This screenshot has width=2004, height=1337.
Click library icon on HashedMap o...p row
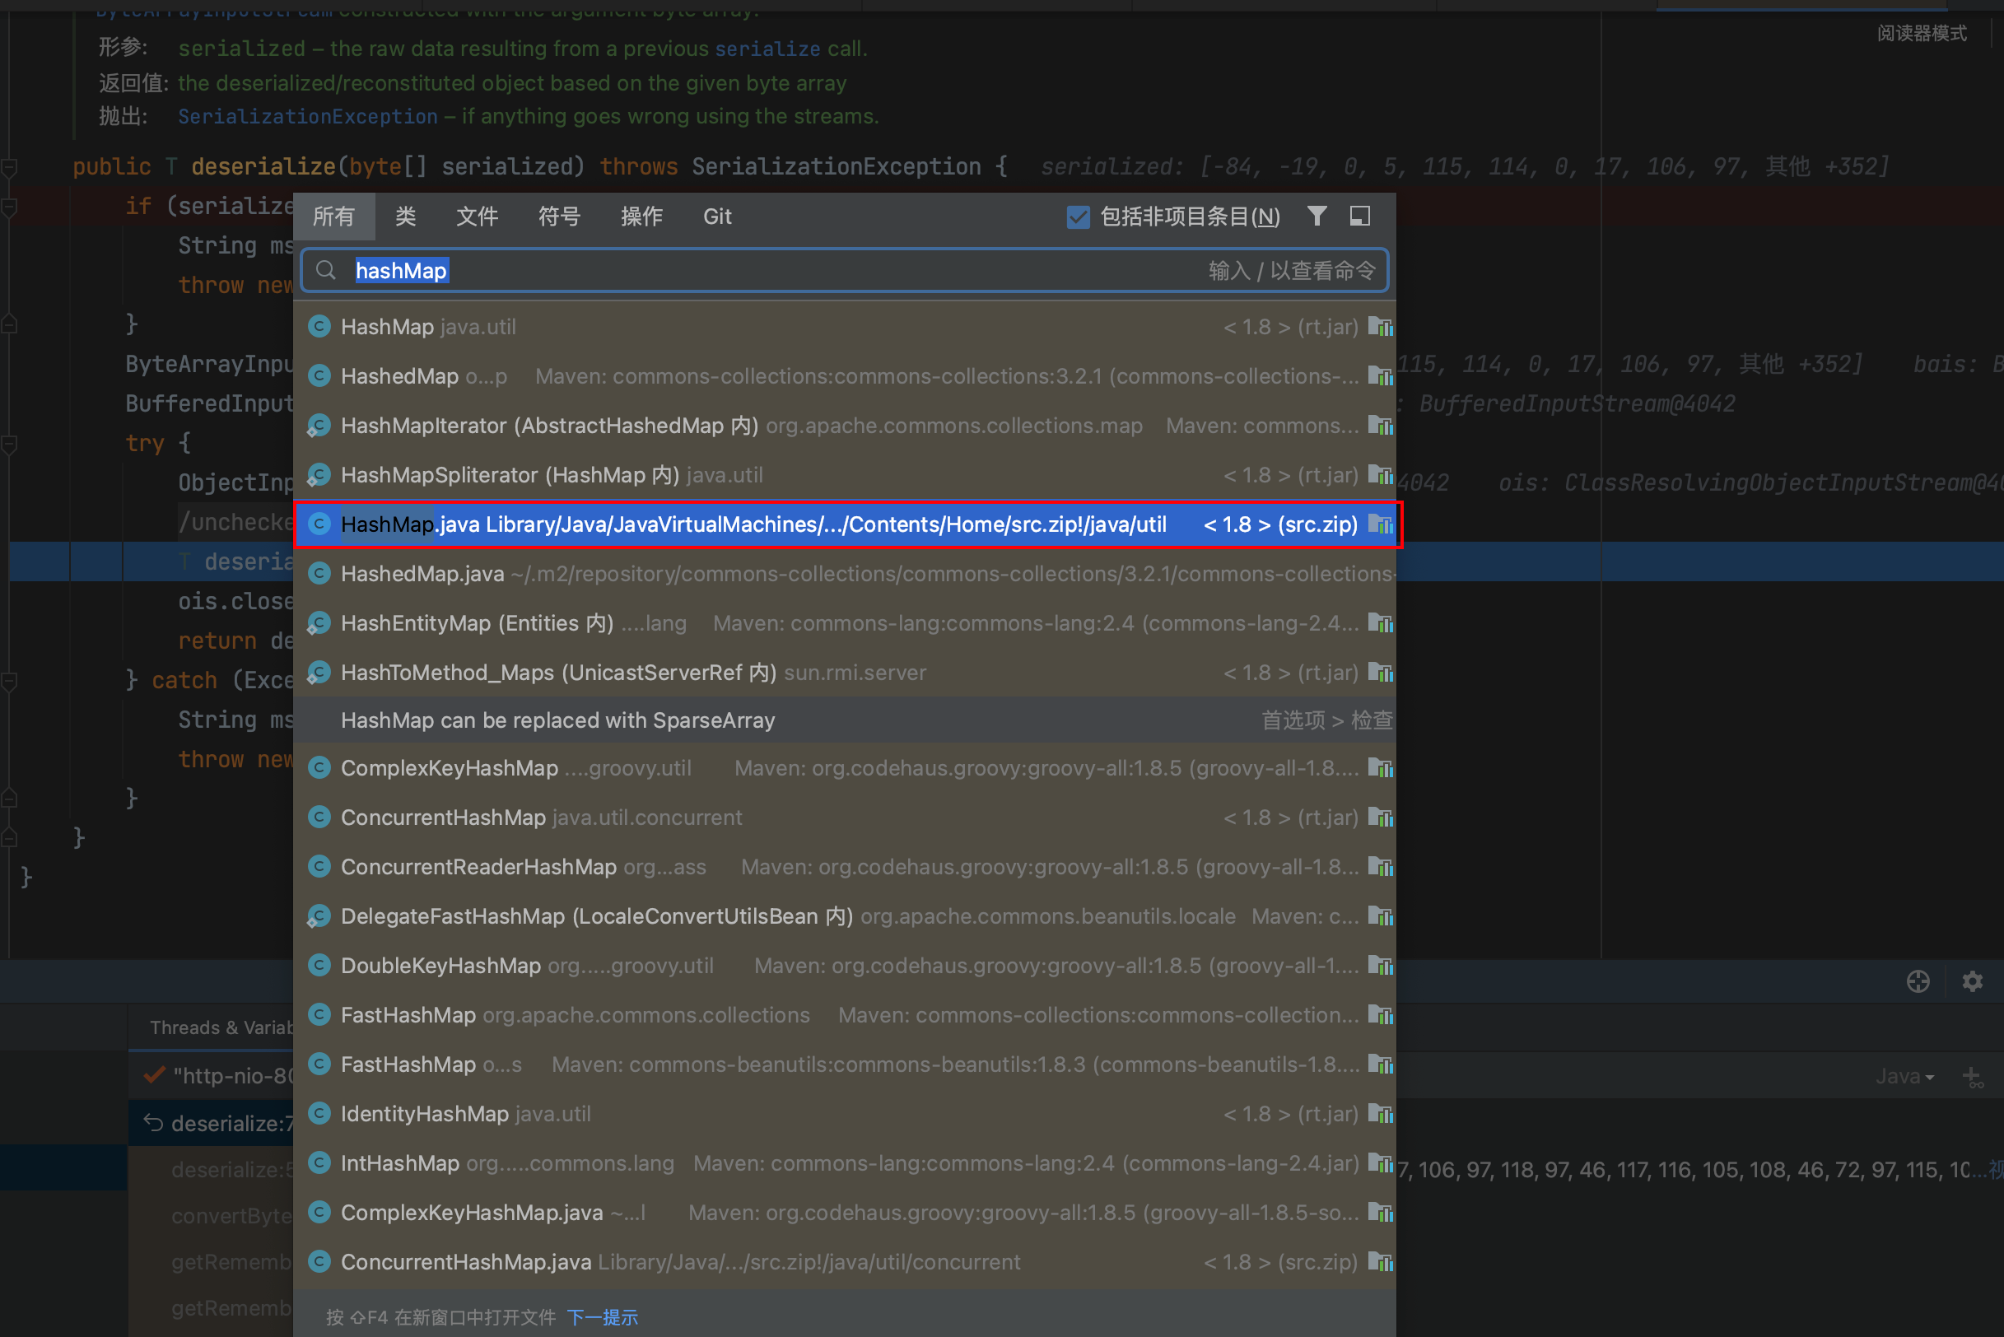1381,376
